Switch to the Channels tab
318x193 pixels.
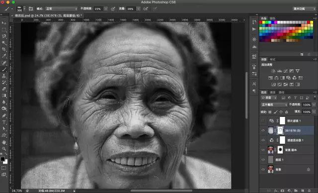click(273, 93)
